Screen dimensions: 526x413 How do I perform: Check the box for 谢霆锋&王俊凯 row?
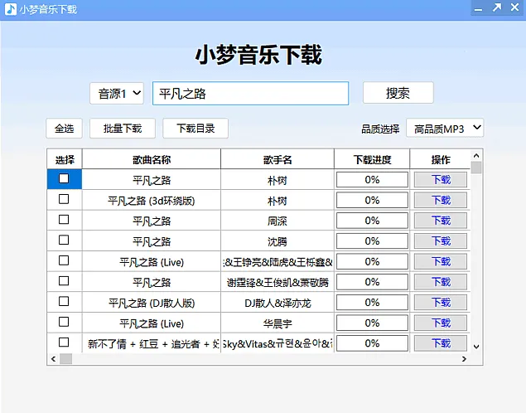(64, 281)
